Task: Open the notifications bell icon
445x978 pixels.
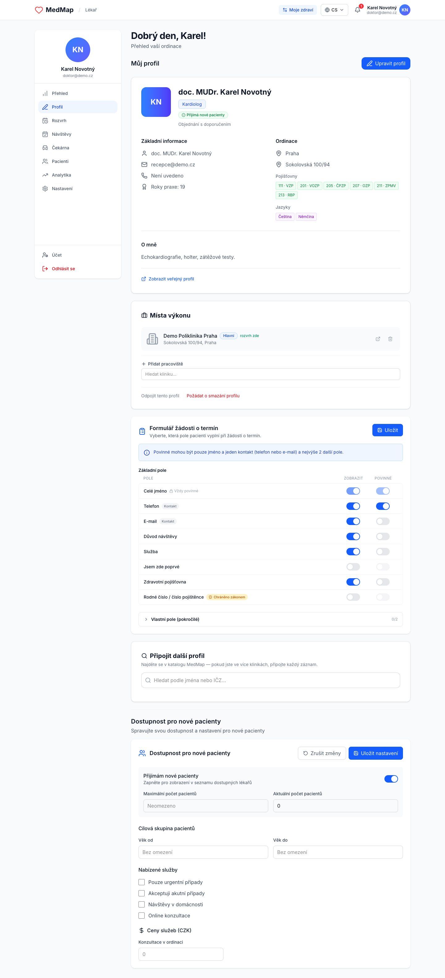Action: pos(357,10)
